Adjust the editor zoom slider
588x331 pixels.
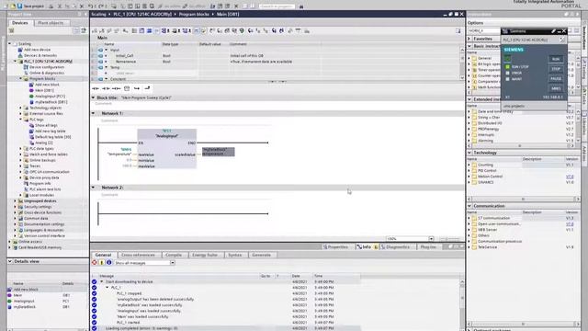coord(449,239)
